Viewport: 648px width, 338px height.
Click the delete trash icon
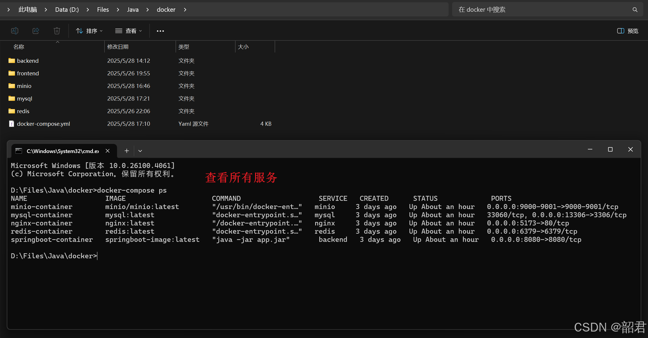(x=57, y=31)
